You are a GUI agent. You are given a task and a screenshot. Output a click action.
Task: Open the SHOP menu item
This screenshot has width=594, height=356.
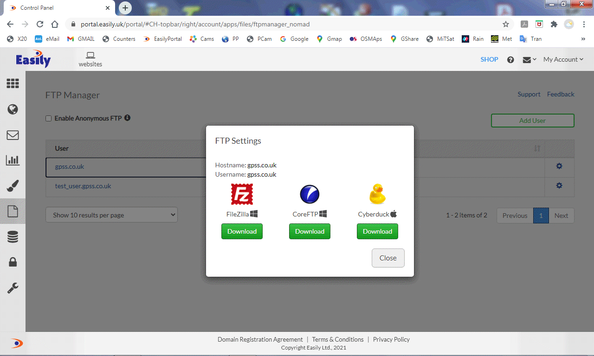[489, 59]
